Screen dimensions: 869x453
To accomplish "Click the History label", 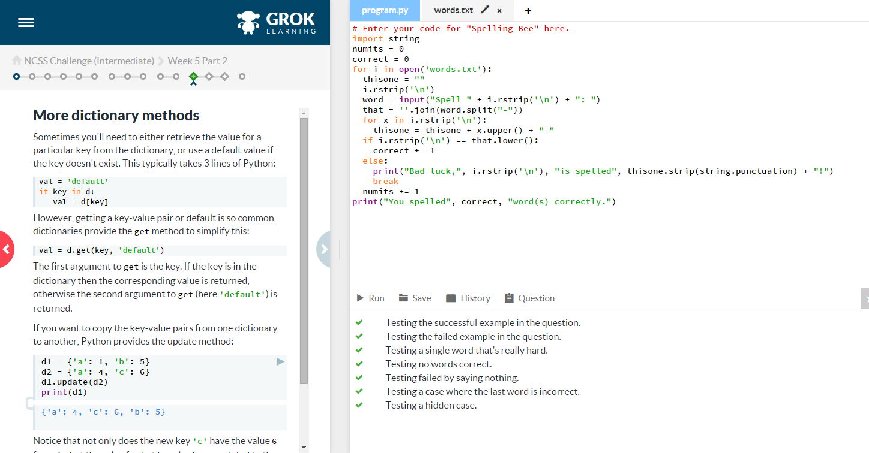I will (x=475, y=298).
